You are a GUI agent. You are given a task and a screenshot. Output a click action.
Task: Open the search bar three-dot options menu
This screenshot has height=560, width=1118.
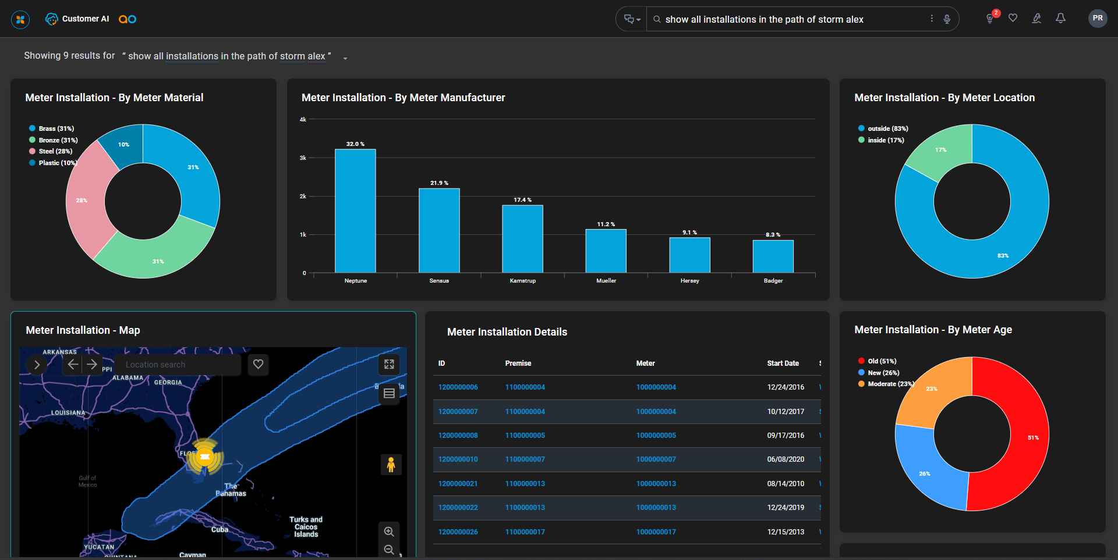(x=932, y=19)
